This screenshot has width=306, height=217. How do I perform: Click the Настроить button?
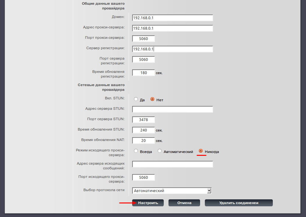[x=148, y=203]
